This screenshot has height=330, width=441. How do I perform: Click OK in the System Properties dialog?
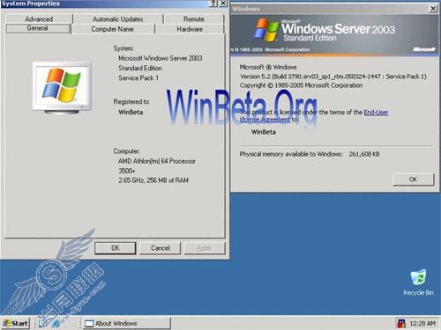click(116, 248)
